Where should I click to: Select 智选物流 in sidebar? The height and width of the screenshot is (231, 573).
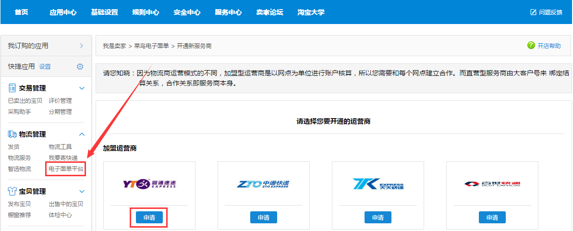point(19,169)
